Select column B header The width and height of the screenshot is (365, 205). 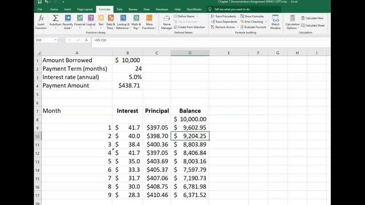[x=128, y=53]
